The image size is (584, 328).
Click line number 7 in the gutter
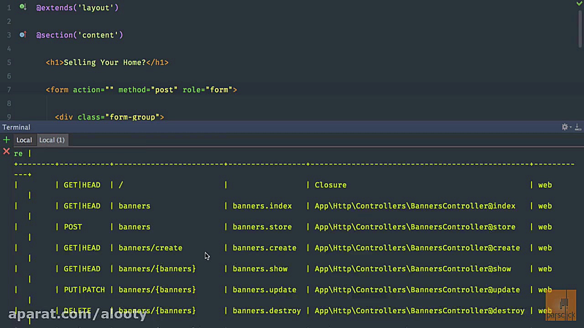[x=9, y=90]
